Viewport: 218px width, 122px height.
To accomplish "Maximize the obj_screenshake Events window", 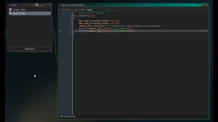I will coord(204,5).
